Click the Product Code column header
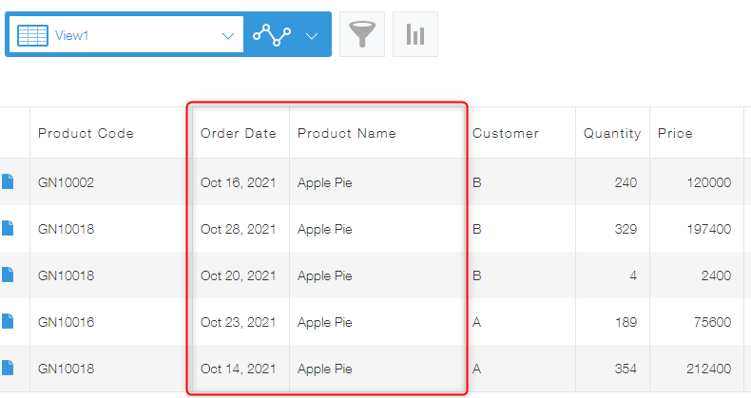Screen dimensions: 751x398 [x=86, y=133]
